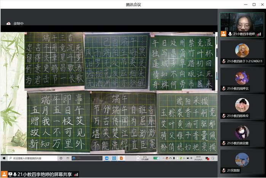The width and height of the screenshot is (266, 178).
Task: Click the orange presenter icon in bottom bar
Action: point(4,174)
